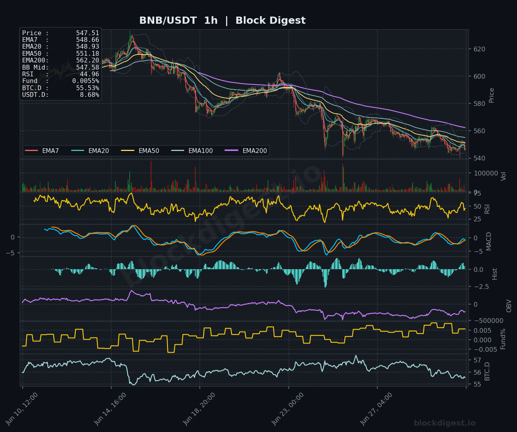The height and width of the screenshot is (432, 517).
Task: Click the Price axis label
Action: pos(492,95)
